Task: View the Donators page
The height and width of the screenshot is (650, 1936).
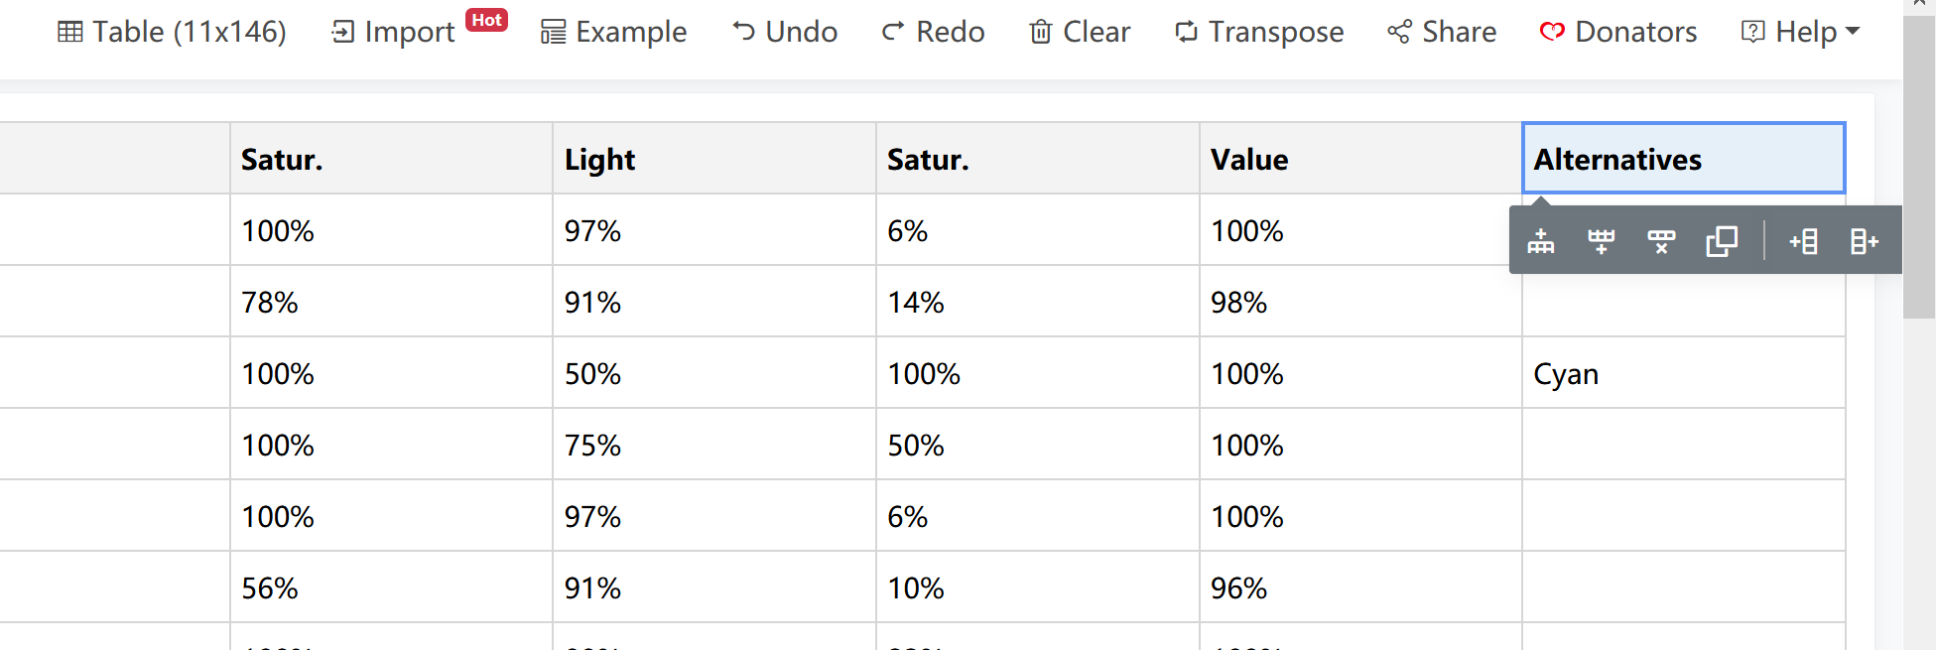Action: click(1618, 32)
